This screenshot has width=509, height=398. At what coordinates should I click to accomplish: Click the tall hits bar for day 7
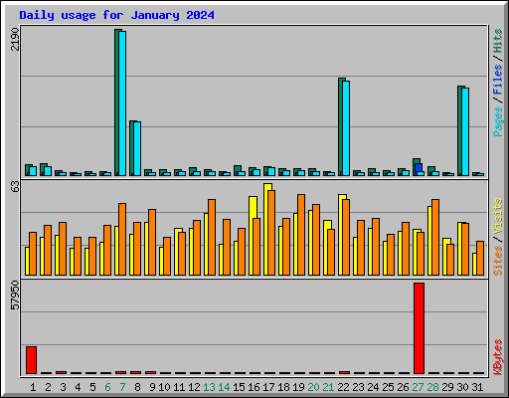[117, 102]
